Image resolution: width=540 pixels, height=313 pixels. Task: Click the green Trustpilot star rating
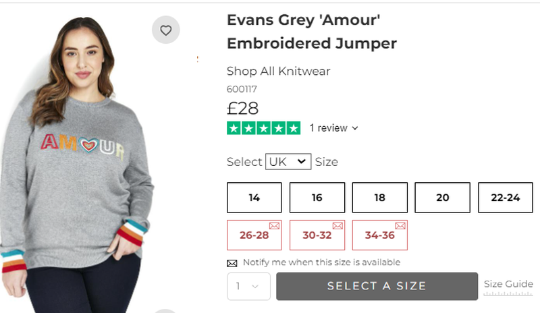click(263, 128)
